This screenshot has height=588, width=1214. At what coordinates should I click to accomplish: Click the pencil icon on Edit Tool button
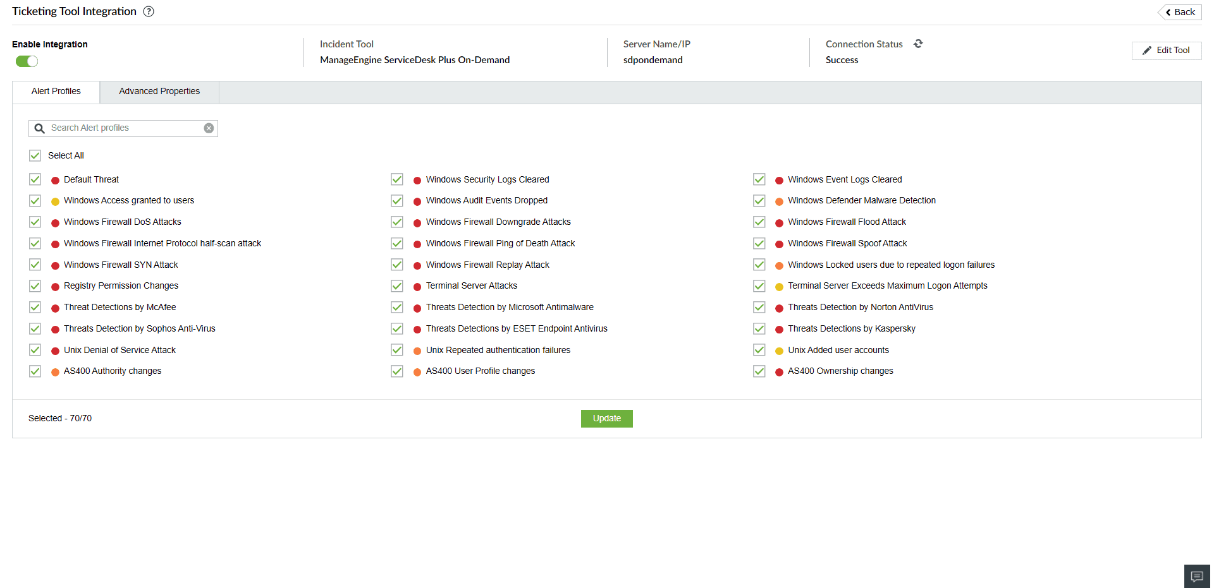pyautogui.click(x=1147, y=51)
